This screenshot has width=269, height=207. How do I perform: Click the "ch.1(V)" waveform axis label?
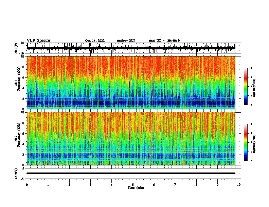(x=16, y=48)
